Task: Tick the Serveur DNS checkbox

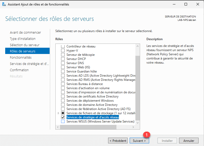Action: click(63, 63)
